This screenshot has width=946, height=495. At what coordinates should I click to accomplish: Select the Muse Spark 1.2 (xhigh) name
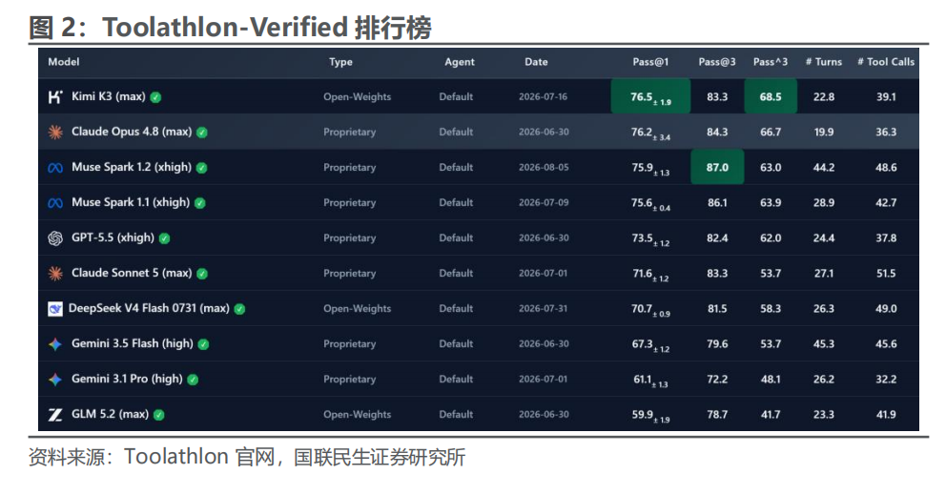click(132, 167)
